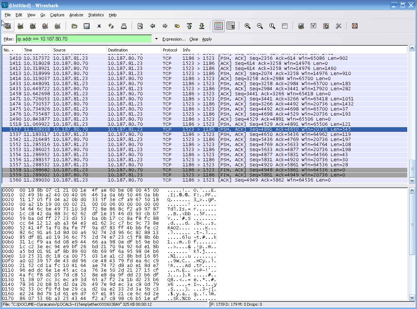Jump to the last packet

point(202,26)
